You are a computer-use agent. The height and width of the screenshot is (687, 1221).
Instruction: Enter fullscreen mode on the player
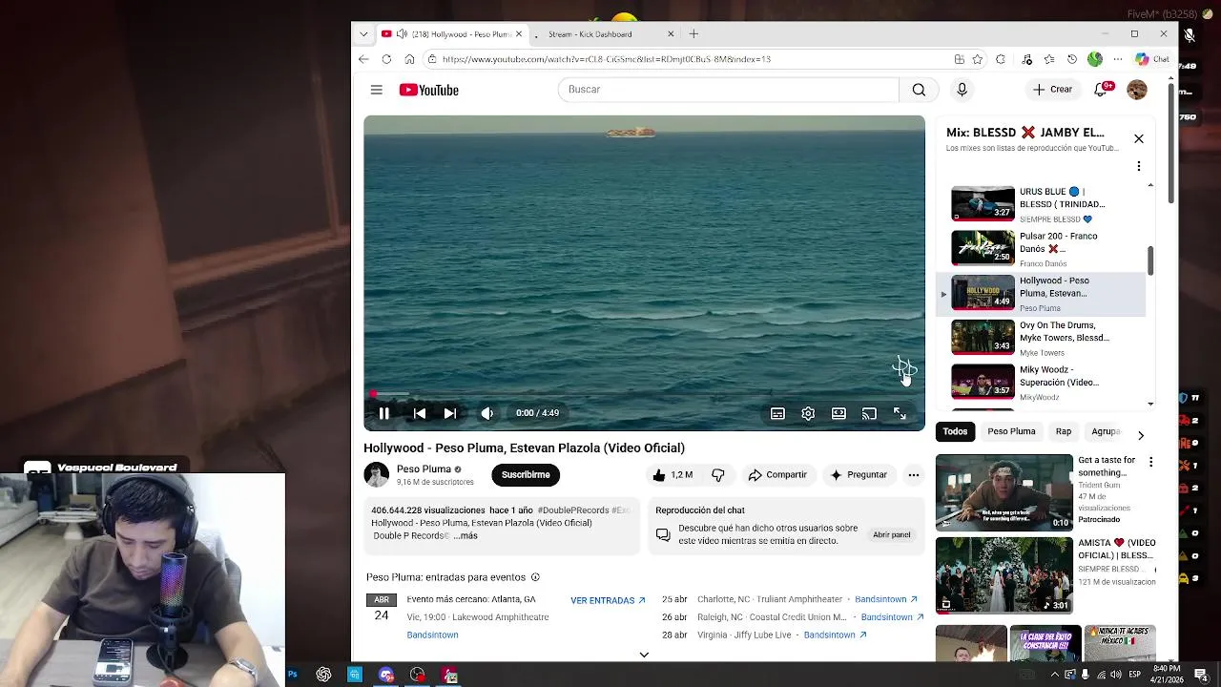pos(900,413)
